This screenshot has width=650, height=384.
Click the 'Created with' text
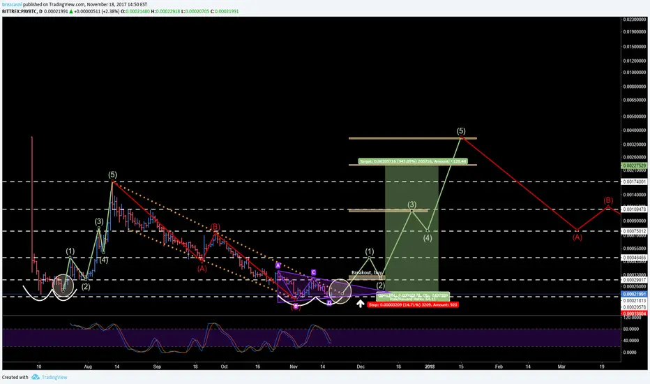click(x=15, y=377)
